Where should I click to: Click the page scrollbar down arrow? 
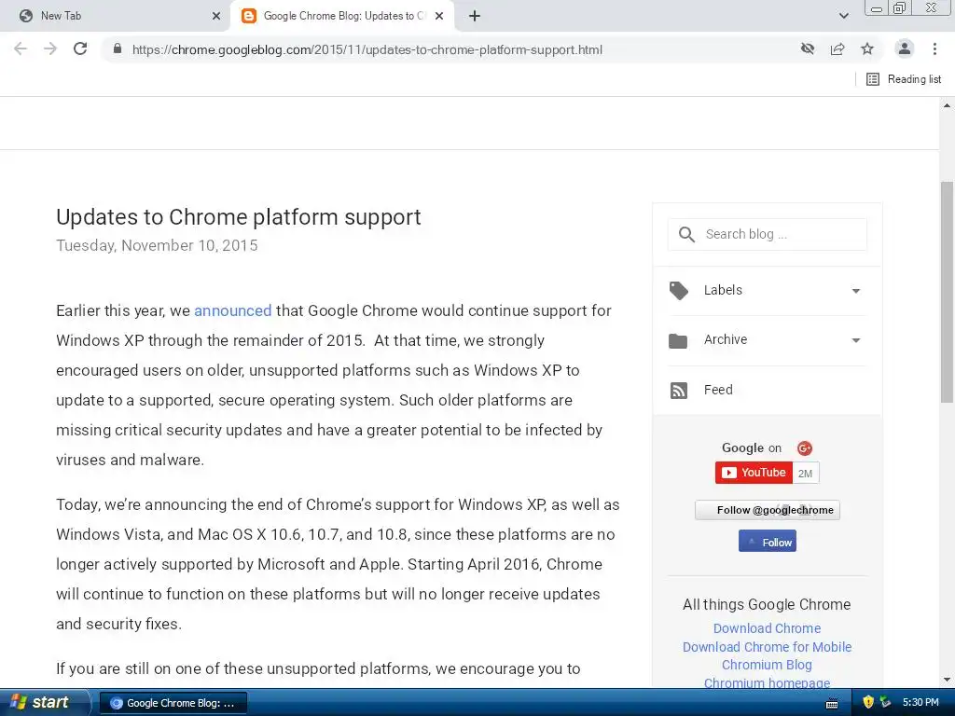click(948, 680)
